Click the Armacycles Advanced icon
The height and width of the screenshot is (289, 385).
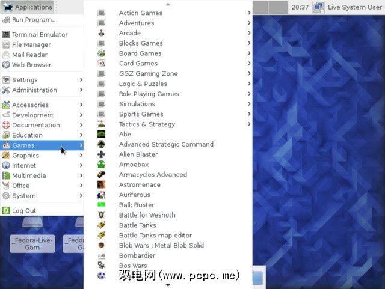coord(102,175)
